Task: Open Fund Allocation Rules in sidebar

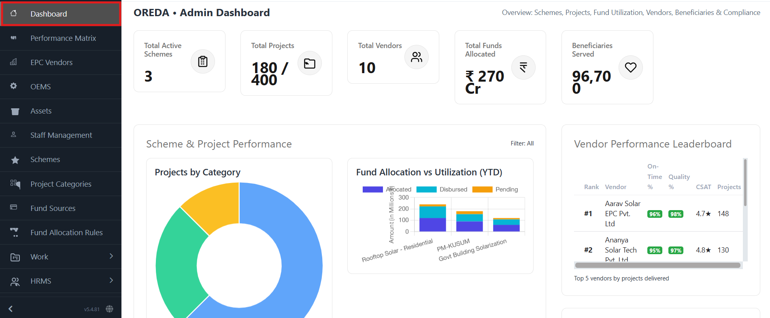Action: tap(66, 232)
